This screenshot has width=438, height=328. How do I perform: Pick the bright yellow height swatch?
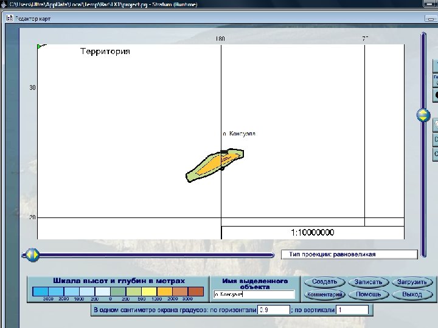coord(149,292)
